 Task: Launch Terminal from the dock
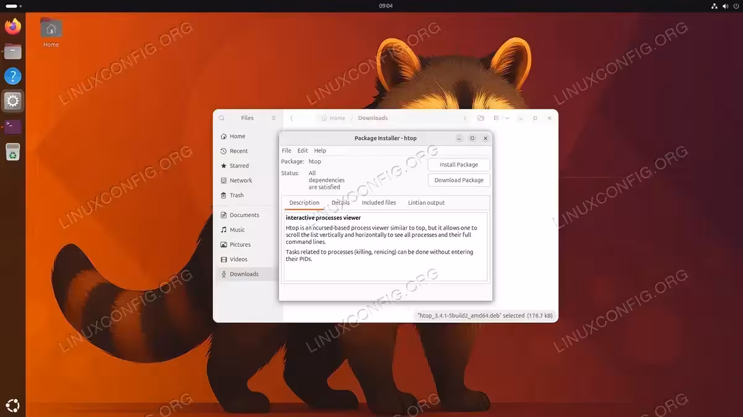(x=12, y=127)
